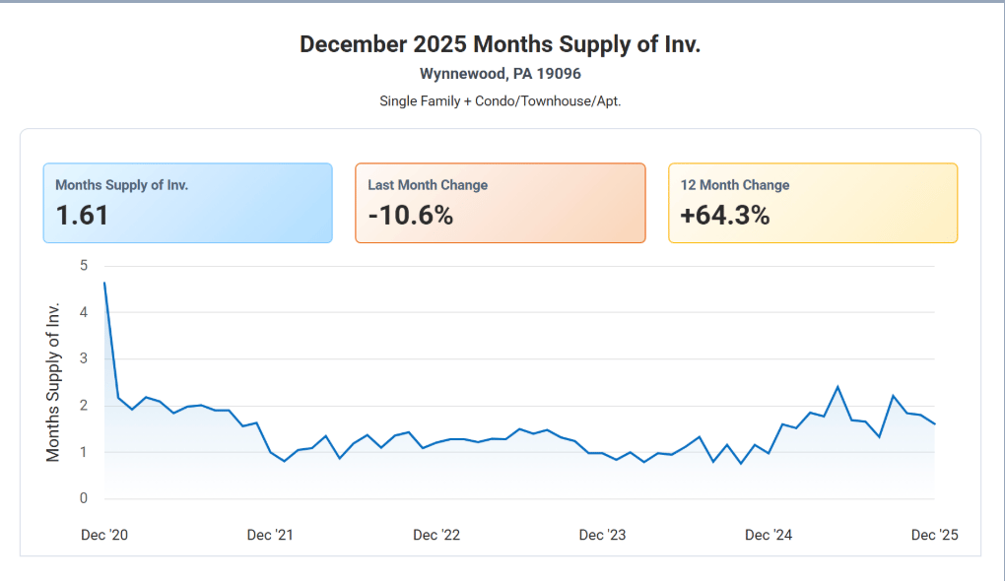Click the Dec '22 x-axis label
This screenshot has width=1005, height=581.
(436, 535)
